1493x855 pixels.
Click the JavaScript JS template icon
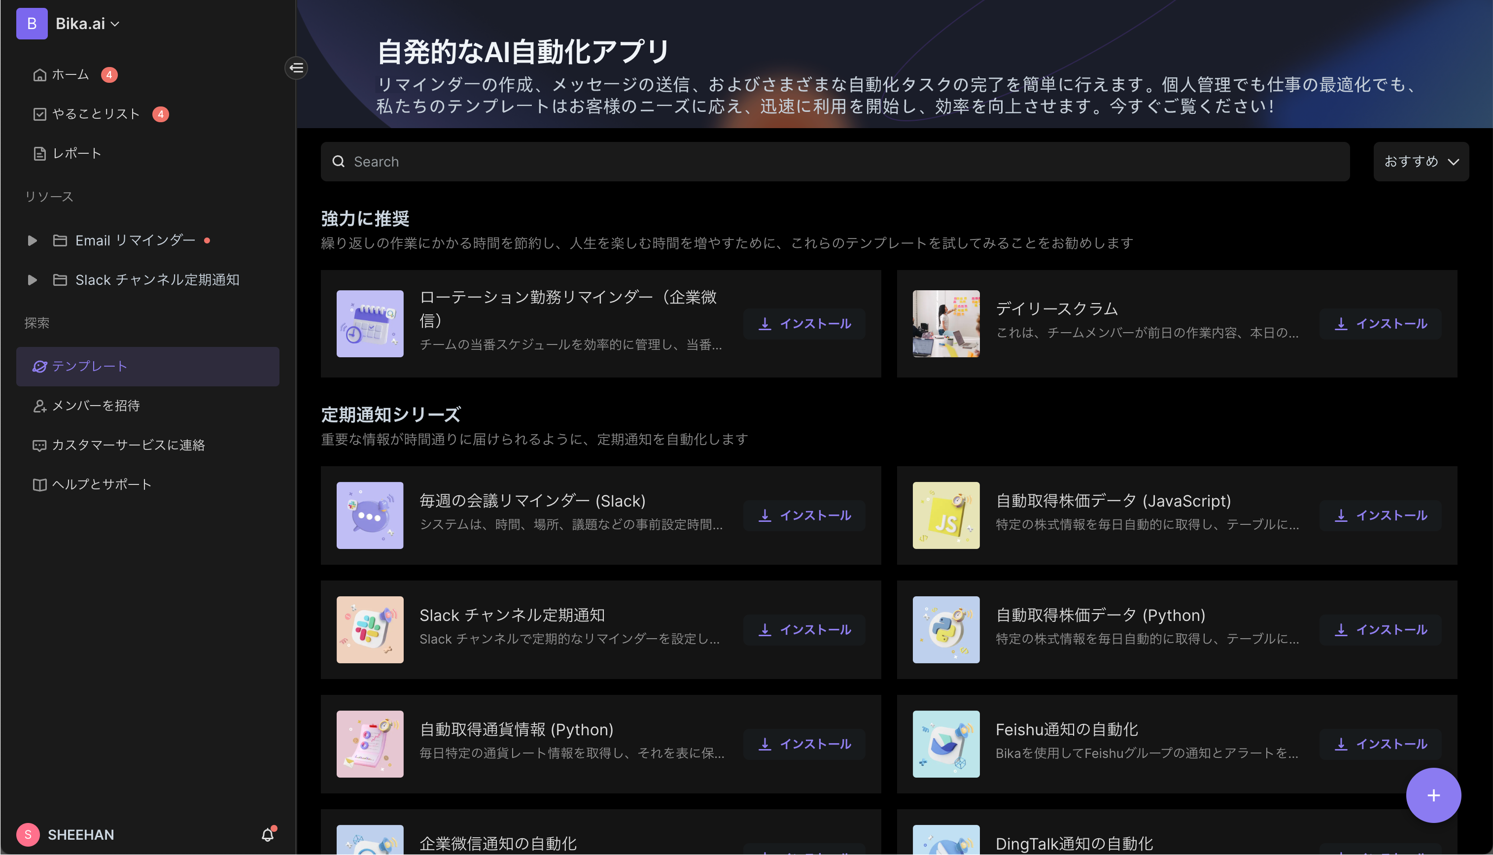(946, 515)
